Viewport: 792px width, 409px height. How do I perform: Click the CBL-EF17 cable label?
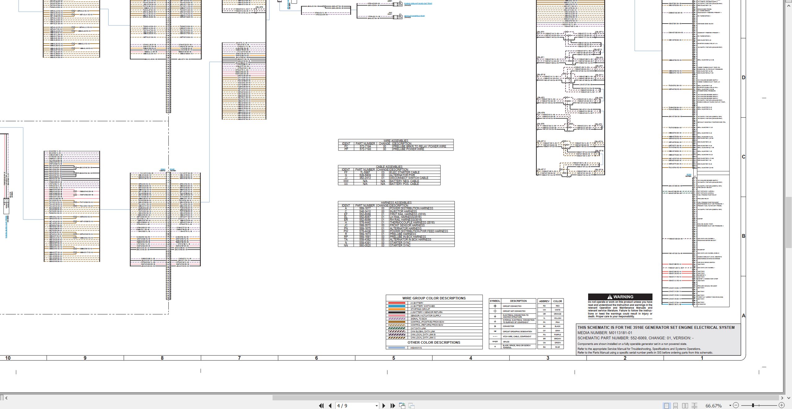point(542,169)
